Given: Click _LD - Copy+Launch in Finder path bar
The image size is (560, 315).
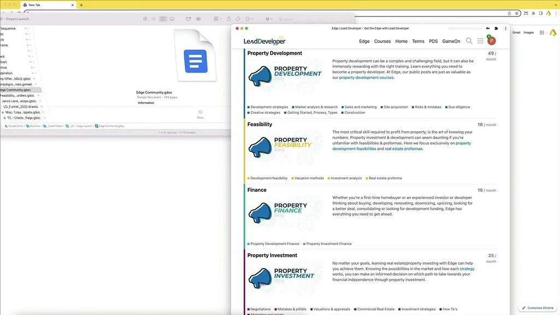Looking at the screenshot, I should pyautogui.click(x=79, y=126).
